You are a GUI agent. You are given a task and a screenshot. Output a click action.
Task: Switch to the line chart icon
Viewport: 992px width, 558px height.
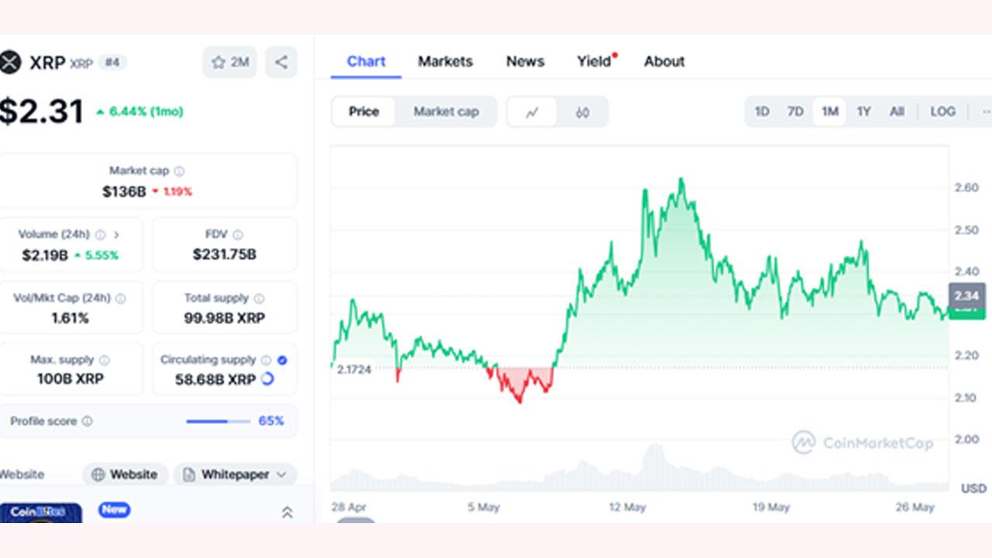coord(532,112)
